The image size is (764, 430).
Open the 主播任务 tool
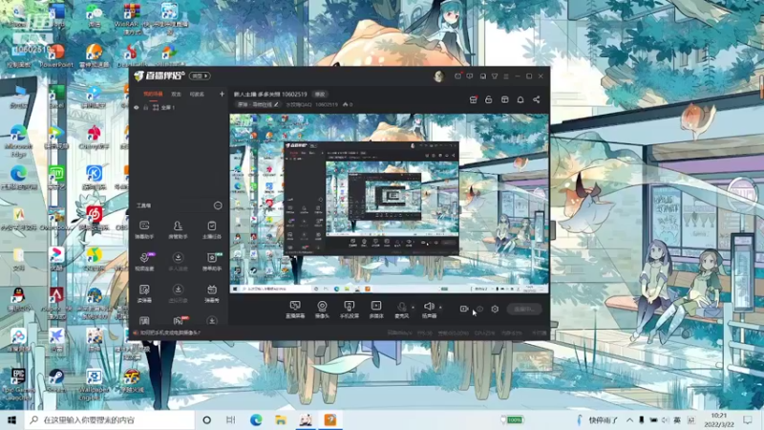(x=211, y=229)
